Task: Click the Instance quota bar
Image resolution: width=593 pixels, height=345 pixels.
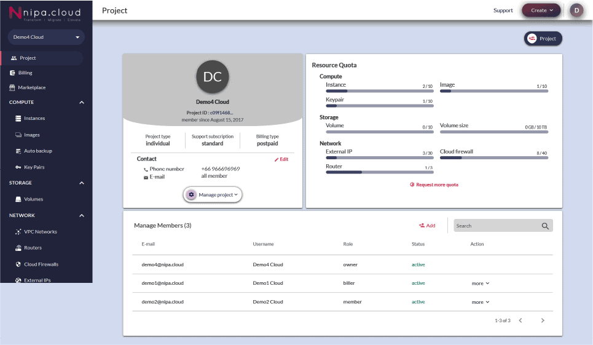Action: pyautogui.click(x=380, y=91)
